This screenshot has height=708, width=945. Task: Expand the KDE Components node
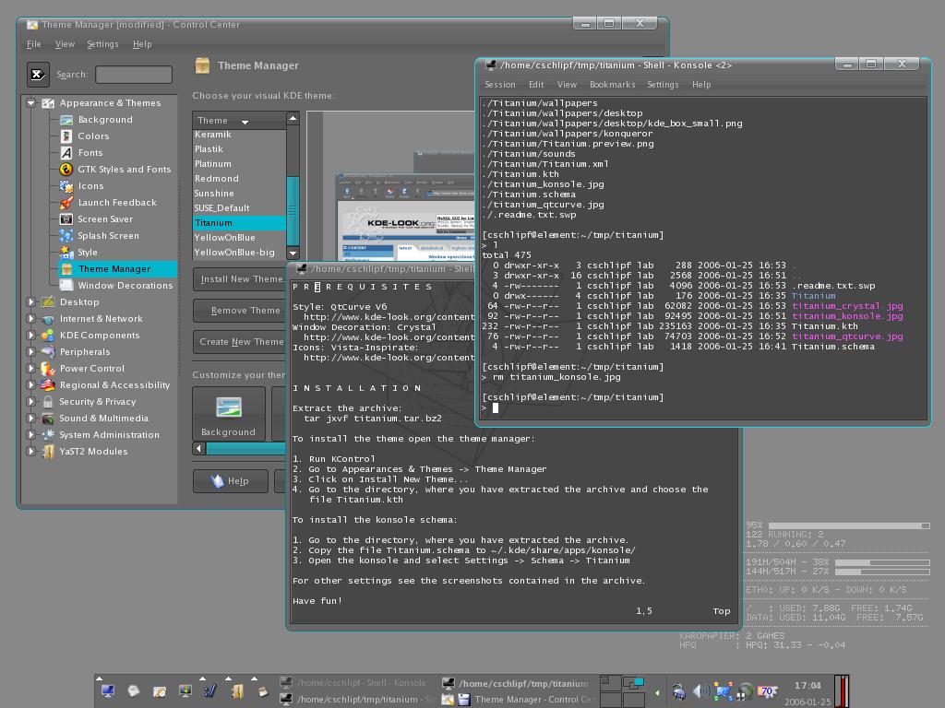30,335
